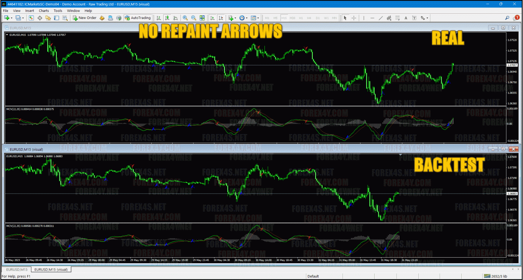Click the connection status bars indicator

pyautogui.click(x=488, y=276)
